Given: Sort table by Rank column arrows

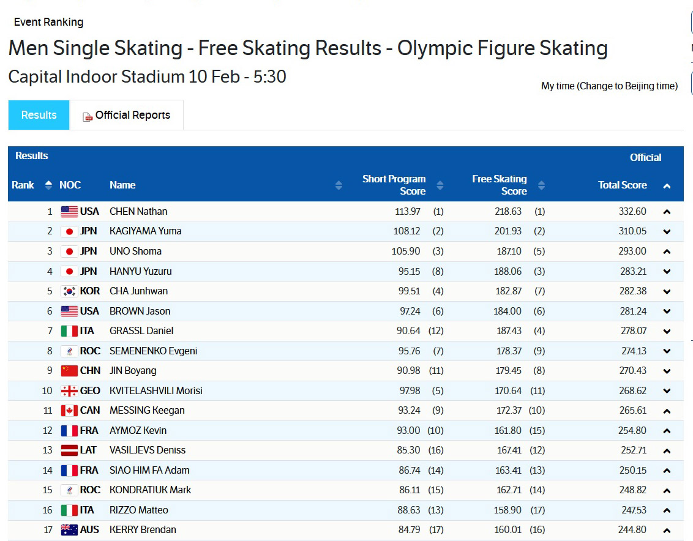Looking at the screenshot, I should (49, 185).
